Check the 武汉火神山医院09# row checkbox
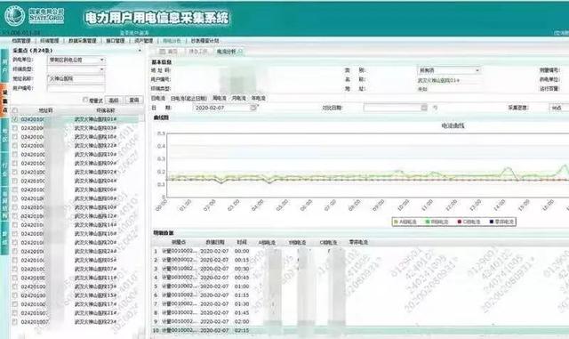The height and width of the screenshot is (339, 569). 15,163
